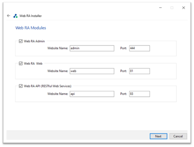The width and height of the screenshot is (194, 147).
Task: Disable Web RA API RESTful Web Services
Action: [x=21, y=86]
